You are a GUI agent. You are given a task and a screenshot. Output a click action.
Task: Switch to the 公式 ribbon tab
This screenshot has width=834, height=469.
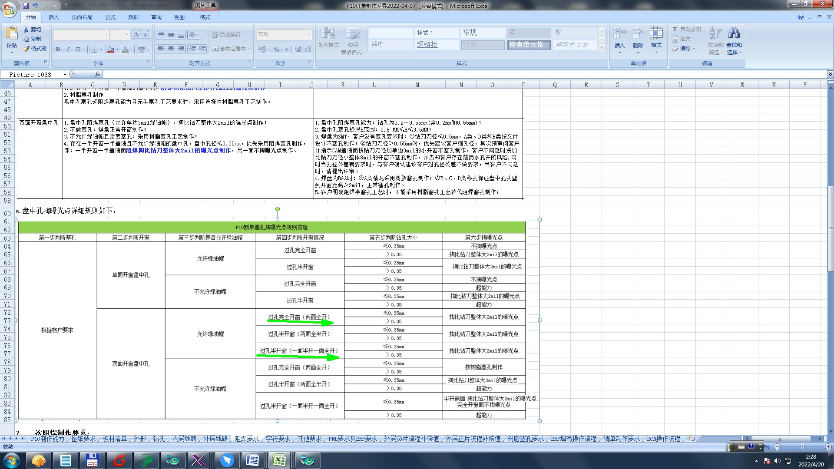click(x=110, y=17)
